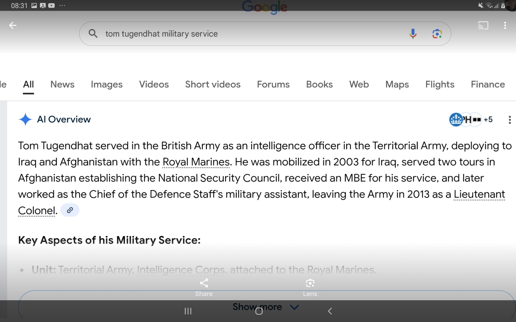
Task: Tap the Cast screen icon
Action: pos(483,25)
